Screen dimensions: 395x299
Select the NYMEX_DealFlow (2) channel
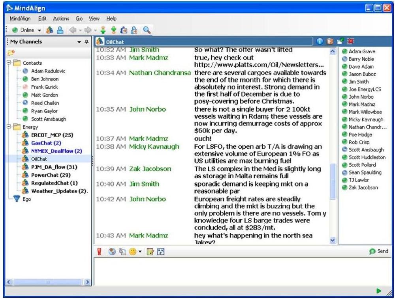coord(56,151)
